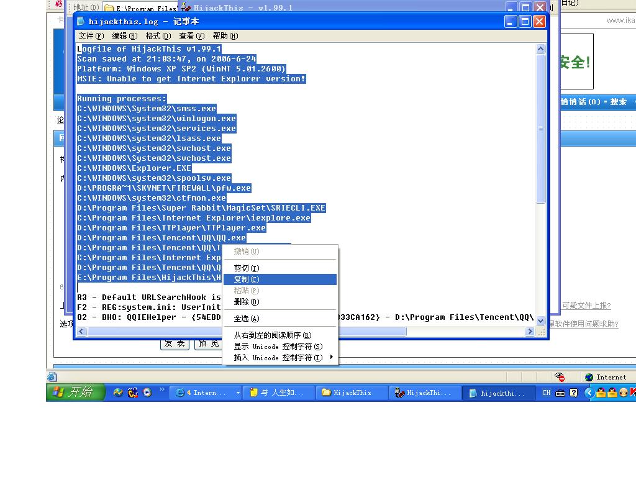Open the 查看(V) menu in Notepad
Image resolution: width=636 pixels, height=477 pixels.
(x=192, y=36)
